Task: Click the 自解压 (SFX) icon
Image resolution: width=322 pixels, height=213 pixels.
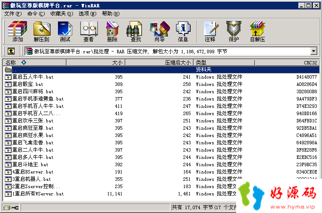Action: click(258, 31)
